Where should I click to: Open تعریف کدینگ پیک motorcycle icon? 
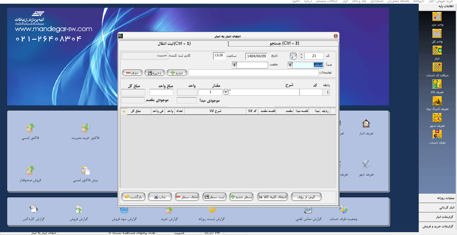coord(437,101)
